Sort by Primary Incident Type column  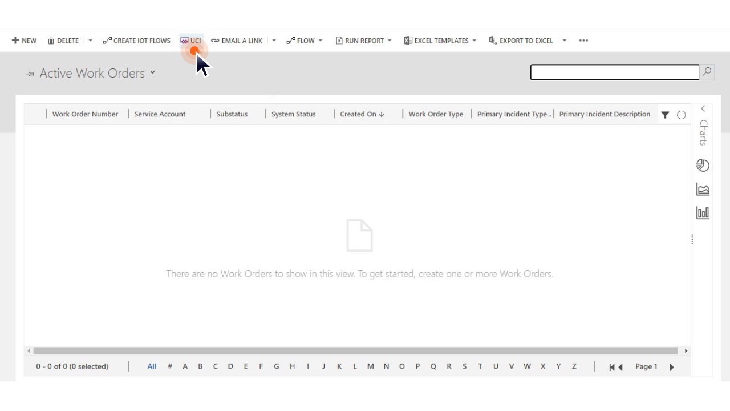514,114
